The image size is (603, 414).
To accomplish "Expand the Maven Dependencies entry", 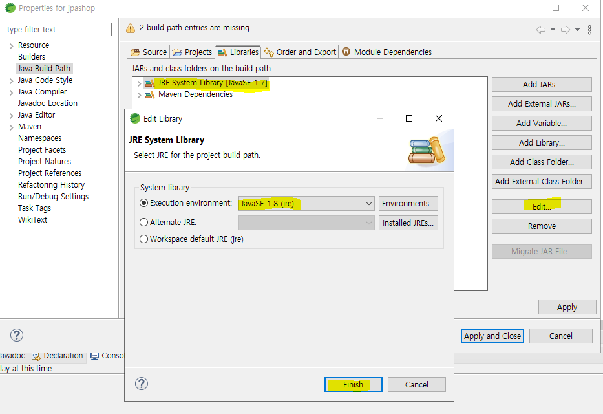I will 139,94.
